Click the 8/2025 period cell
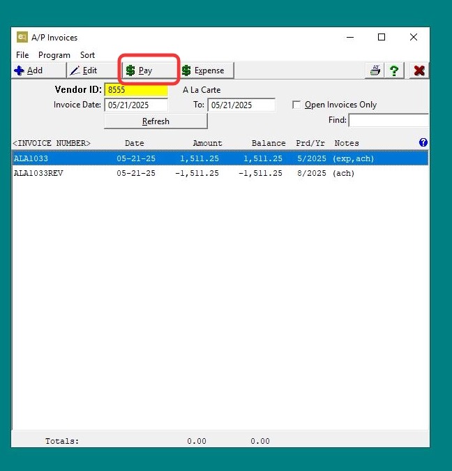 coord(311,173)
